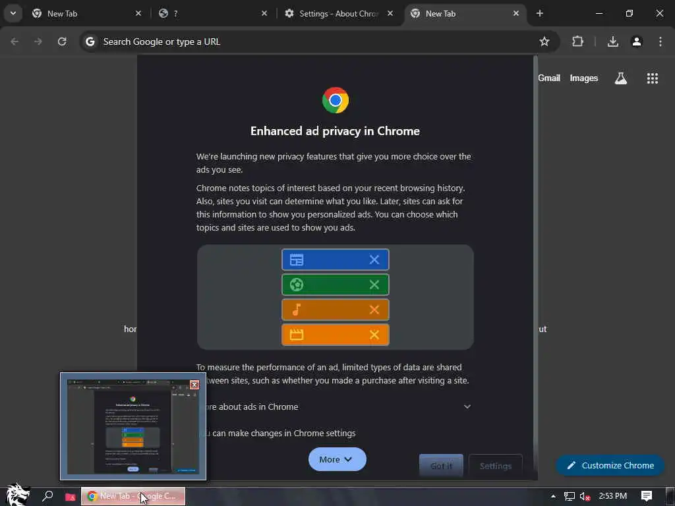The width and height of the screenshot is (675, 506).
Task: Click the Got it button
Action: click(441, 466)
